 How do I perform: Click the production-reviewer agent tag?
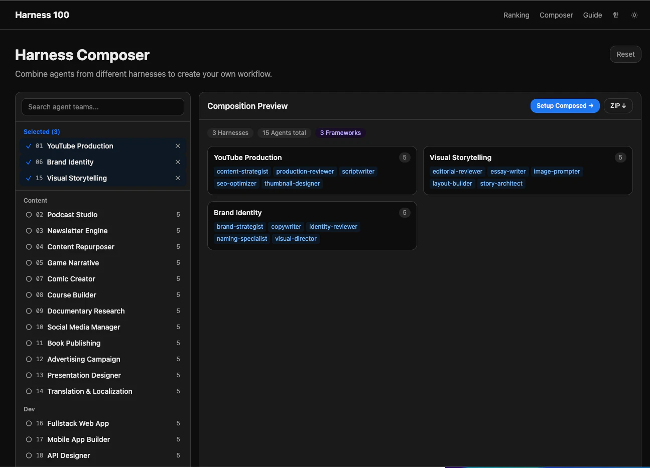(x=305, y=172)
